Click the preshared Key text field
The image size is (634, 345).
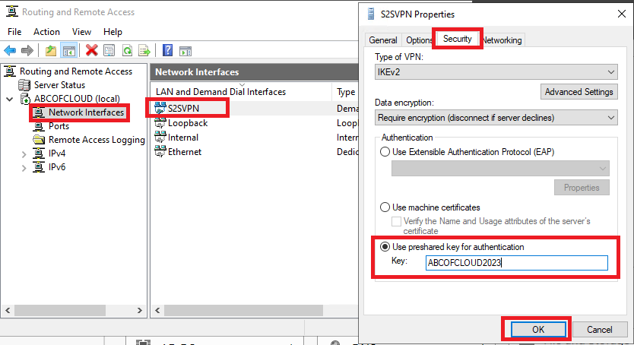point(516,263)
